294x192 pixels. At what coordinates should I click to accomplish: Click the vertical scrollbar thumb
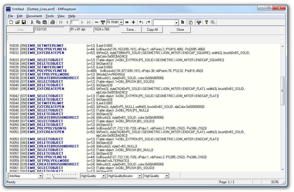[283, 91]
